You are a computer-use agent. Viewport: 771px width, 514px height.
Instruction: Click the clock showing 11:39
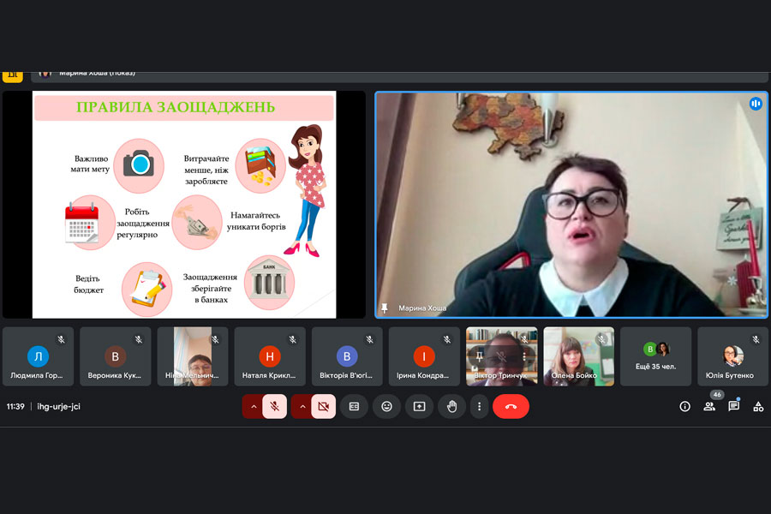(15, 406)
